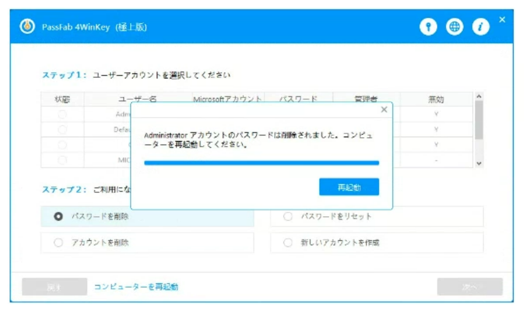Viewport: 524px width, 310px height.
Task: Open the globe language icon
Action: [x=455, y=26]
